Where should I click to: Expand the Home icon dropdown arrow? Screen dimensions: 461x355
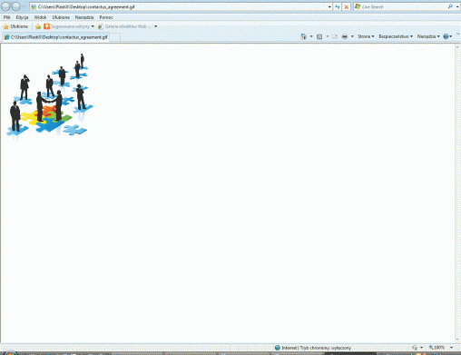311,36
